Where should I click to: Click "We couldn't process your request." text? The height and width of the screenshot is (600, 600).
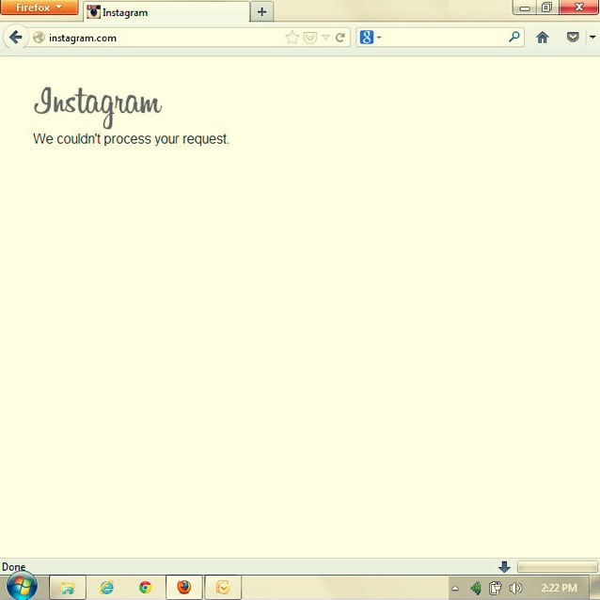(x=131, y=139)
